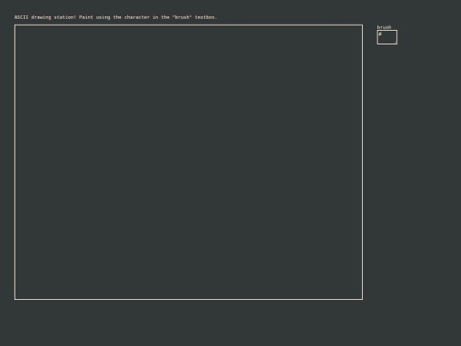The width and height of the screenshot is (461, 346).
Task: Click the brush textbox resize handle corner
Action: (x=395, y=43)
